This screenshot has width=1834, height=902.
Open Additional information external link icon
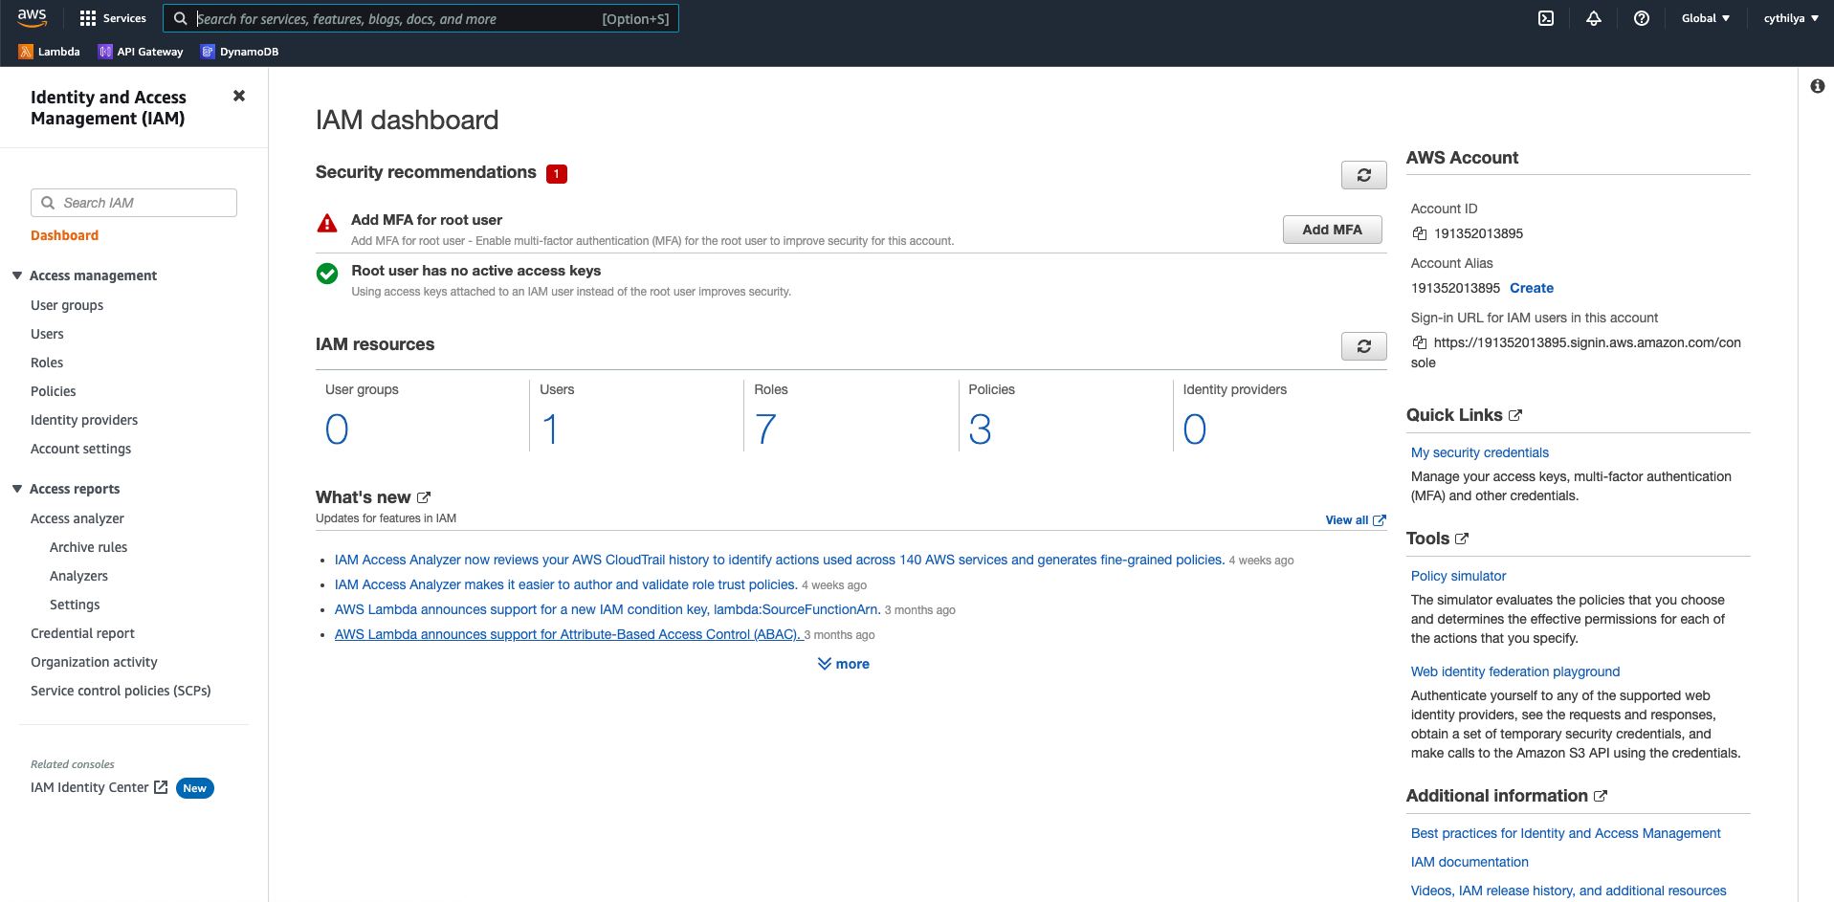(1601, 796)
